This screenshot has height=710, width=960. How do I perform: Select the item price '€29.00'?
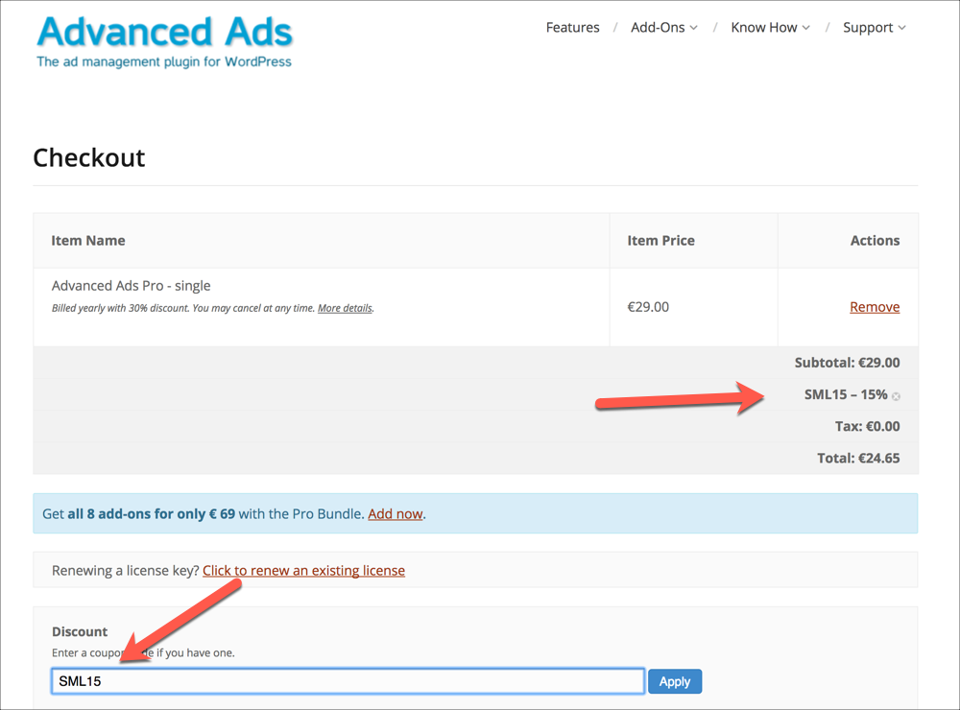click(648, 307)
